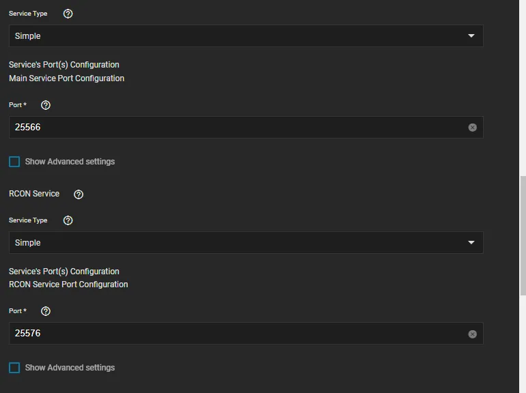526x393 pixels.
Task: Focus the RCON port field containing 25576
Action: coord(232,334)
